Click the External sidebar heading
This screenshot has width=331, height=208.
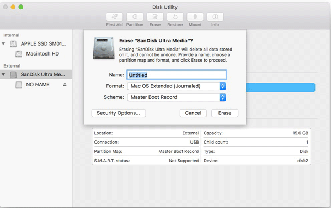coord(12,66)
